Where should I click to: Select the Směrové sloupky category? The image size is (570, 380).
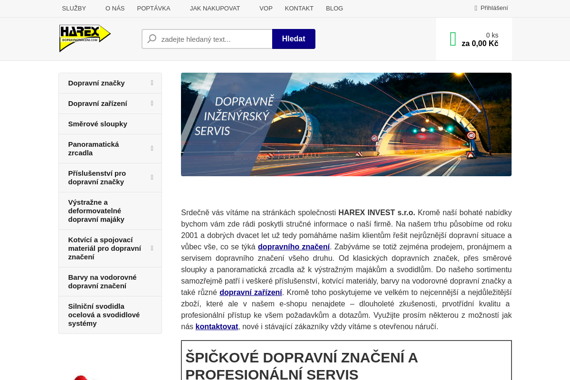point(98,124)
